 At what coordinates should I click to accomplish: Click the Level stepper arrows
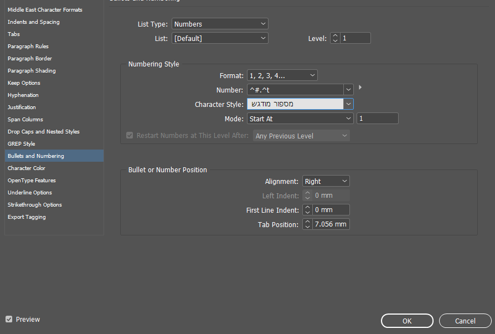(335, 38)
